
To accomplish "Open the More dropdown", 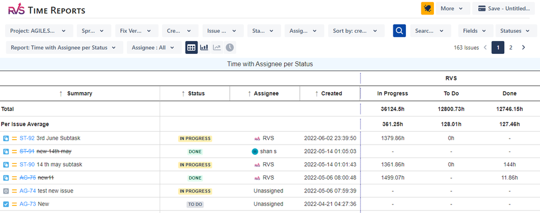I will point(453,9).
